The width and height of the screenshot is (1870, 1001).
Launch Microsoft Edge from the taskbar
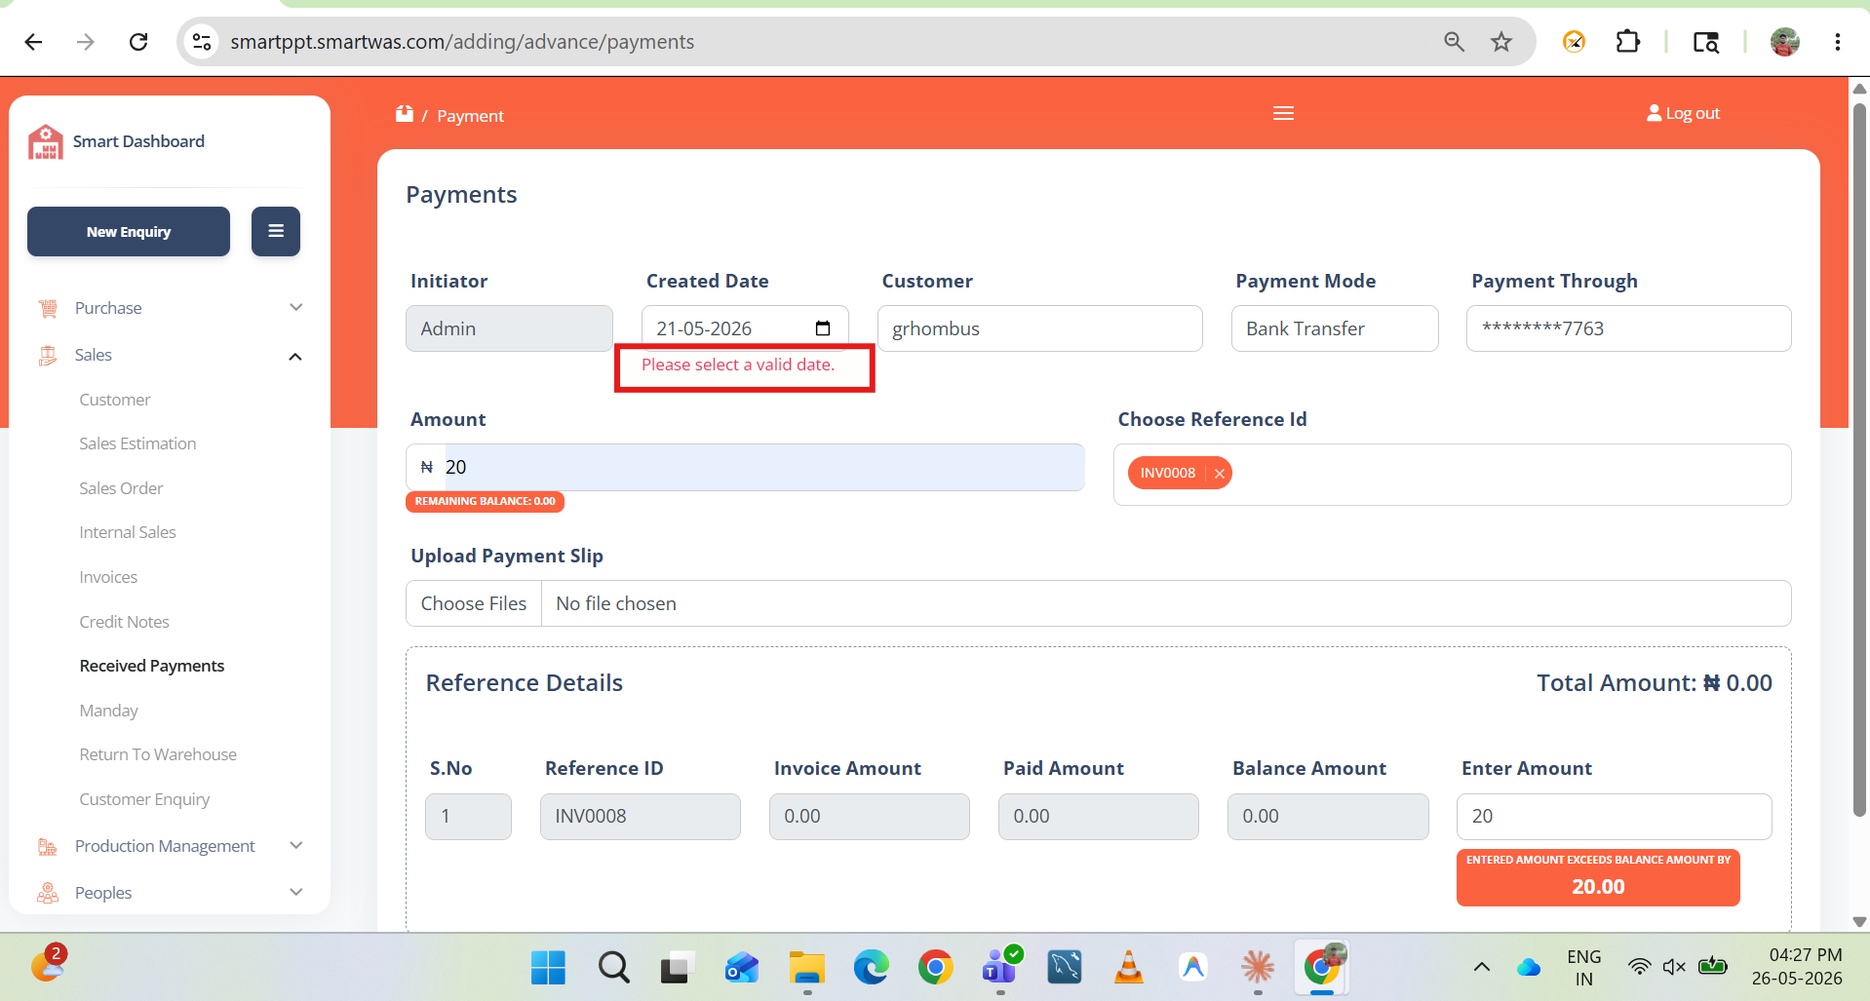click(871, 968)
